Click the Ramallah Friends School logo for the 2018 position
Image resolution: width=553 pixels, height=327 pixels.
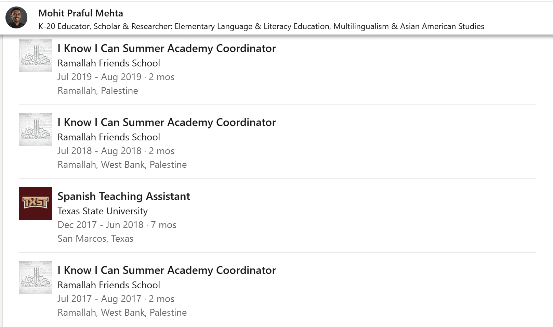36,130
